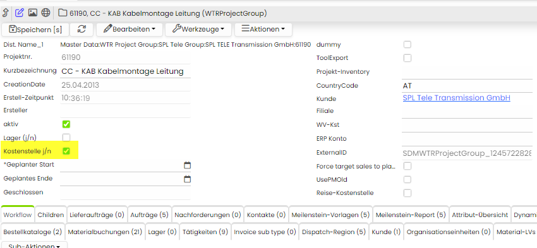Image resolution: width=537 pixels, height=248 pixels.
Task: Click the ERP Konto input field
Action: [x=467, y=139]
